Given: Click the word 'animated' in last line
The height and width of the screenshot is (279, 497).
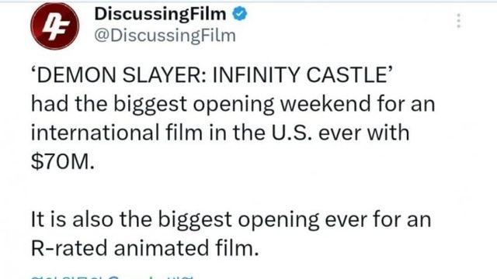Looking at the screenshot, I should point(162,248).
